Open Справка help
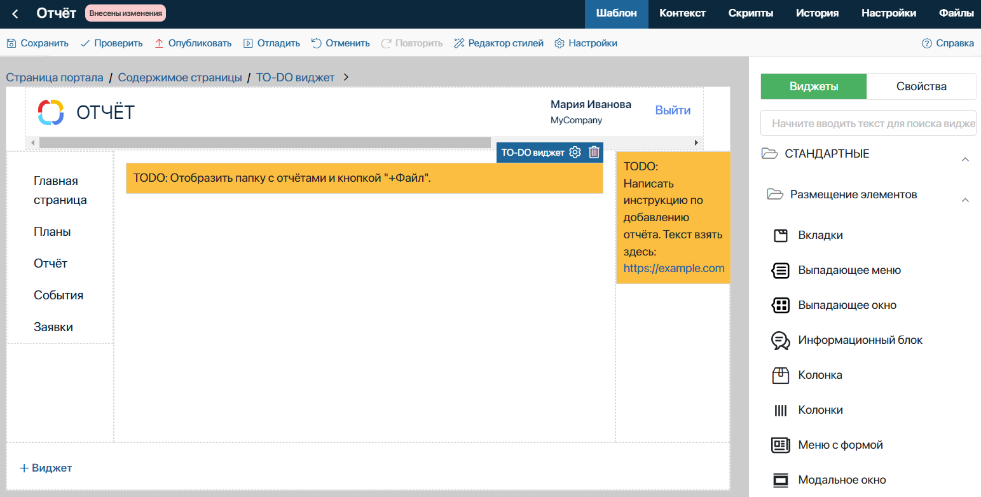981x497 pixels. pos(948,43)
